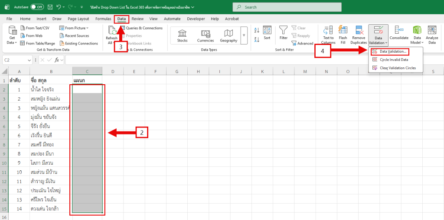
Task: Click the Flash Fill button
Action: coord(343,35)
